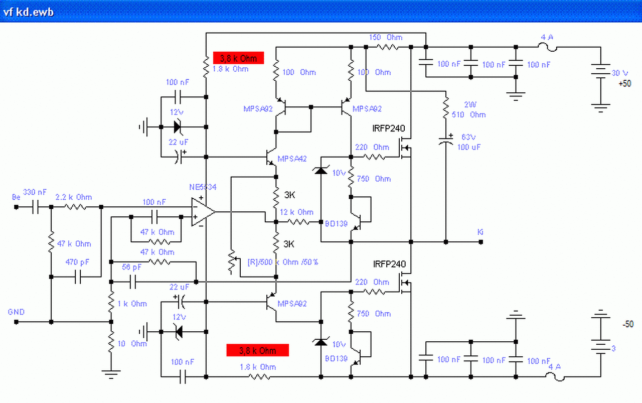Select the lower red 3,8 k Ohm label
This screenshot has width=642, height=403.
click(x=257, y=350)
